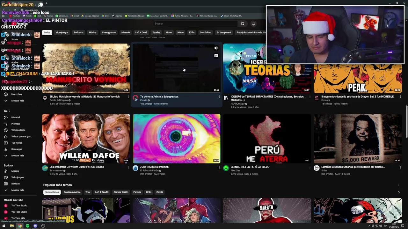The image size is (408, 229).
Task: Open Detrás del Enigma channel avatar
Action: [x=45, y=98]
